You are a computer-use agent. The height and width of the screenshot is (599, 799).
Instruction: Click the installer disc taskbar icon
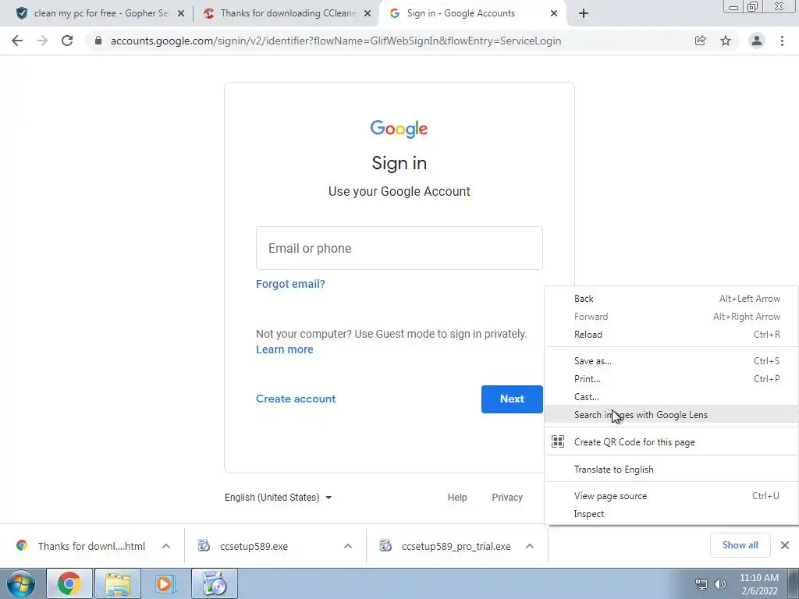tap(215, 583)
